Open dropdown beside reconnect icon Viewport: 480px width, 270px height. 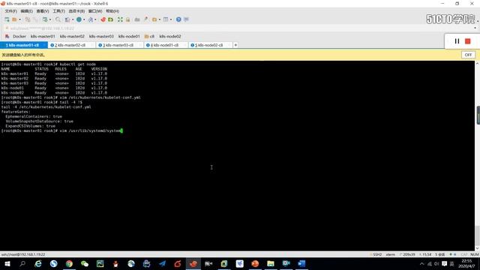(x=50, y=20)
